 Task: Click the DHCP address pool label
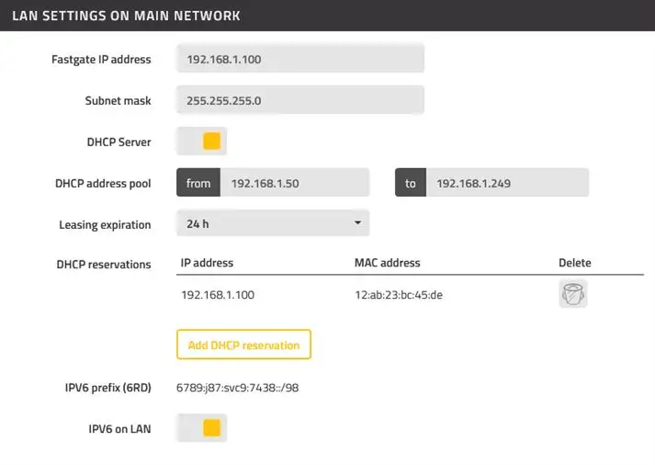[x=103, y=184]
